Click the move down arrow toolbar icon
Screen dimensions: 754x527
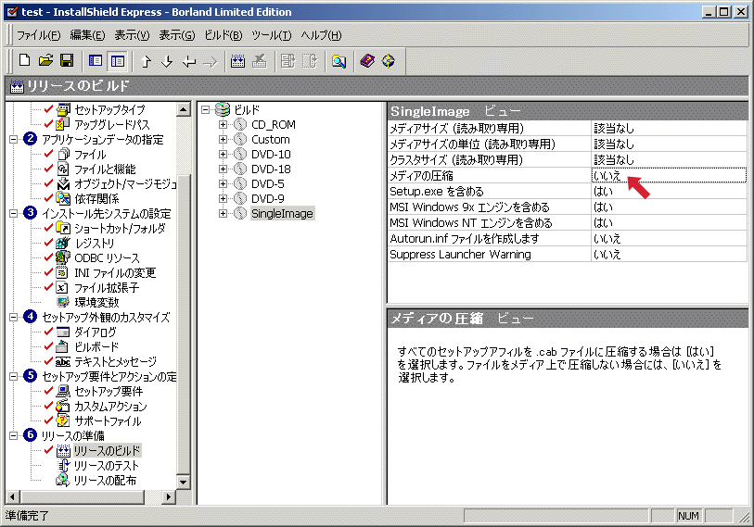click(167, 61)
